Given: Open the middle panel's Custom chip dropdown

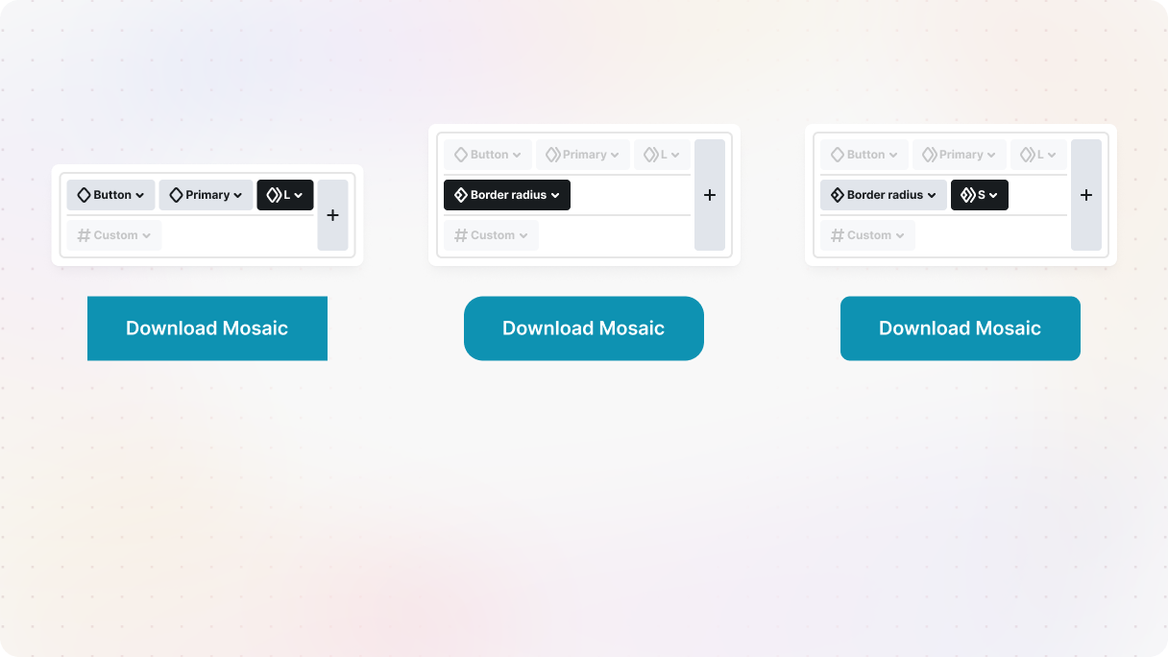Looking at the screenshot, I should pos(523,236).
